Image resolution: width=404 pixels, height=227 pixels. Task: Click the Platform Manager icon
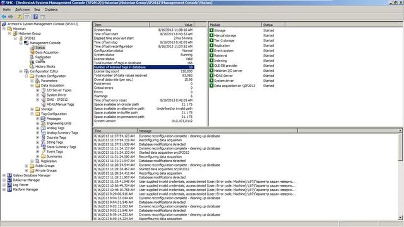coord(9,189)
